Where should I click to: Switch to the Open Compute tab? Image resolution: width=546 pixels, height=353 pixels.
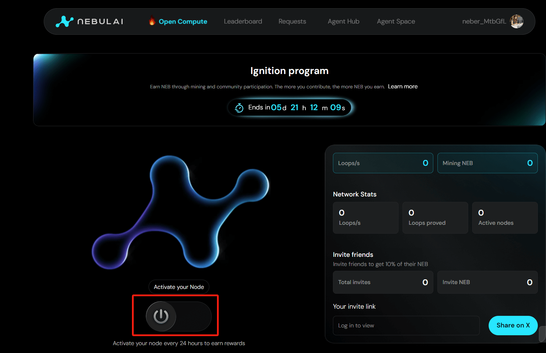pos(183,21)
